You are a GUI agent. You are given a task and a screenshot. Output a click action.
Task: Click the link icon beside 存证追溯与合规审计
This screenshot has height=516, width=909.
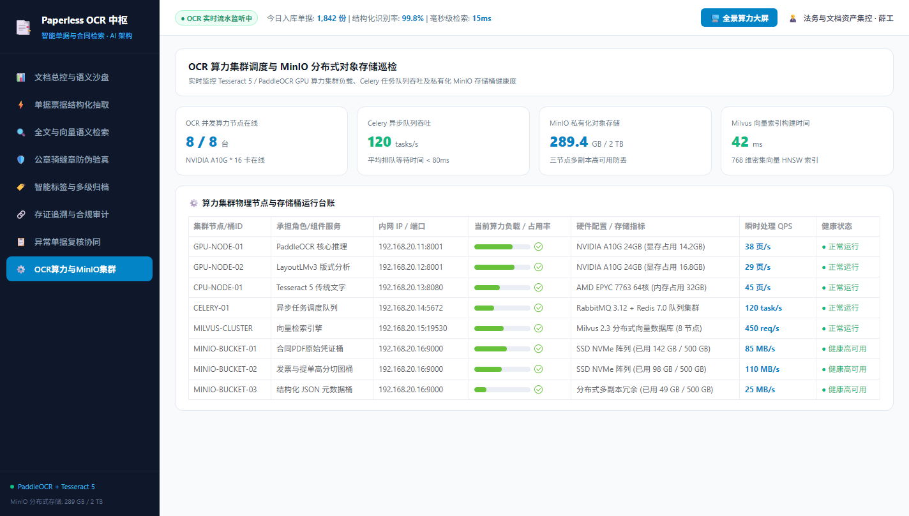(x=21, y=214)
